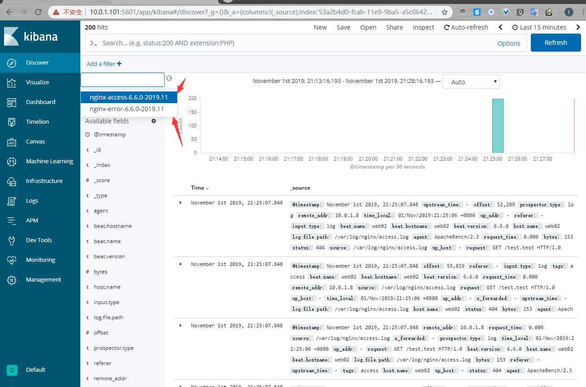Select the input.type field
The height and width of the screenshot is (387, 586).
coord(106,302)
